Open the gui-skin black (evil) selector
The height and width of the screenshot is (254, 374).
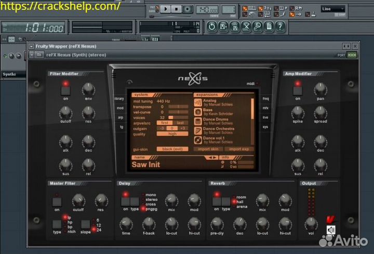tap(172, 149)
